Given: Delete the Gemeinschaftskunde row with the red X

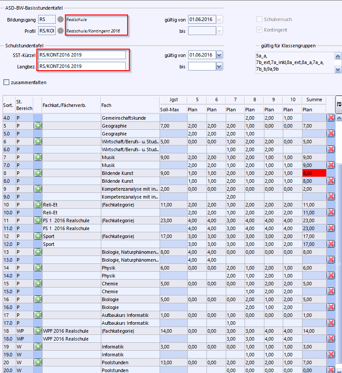Looking at the screenshot, I should coord(331,118).
